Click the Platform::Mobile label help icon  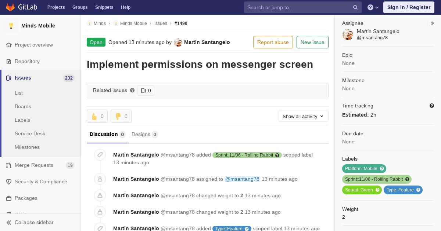pos(382,169)
